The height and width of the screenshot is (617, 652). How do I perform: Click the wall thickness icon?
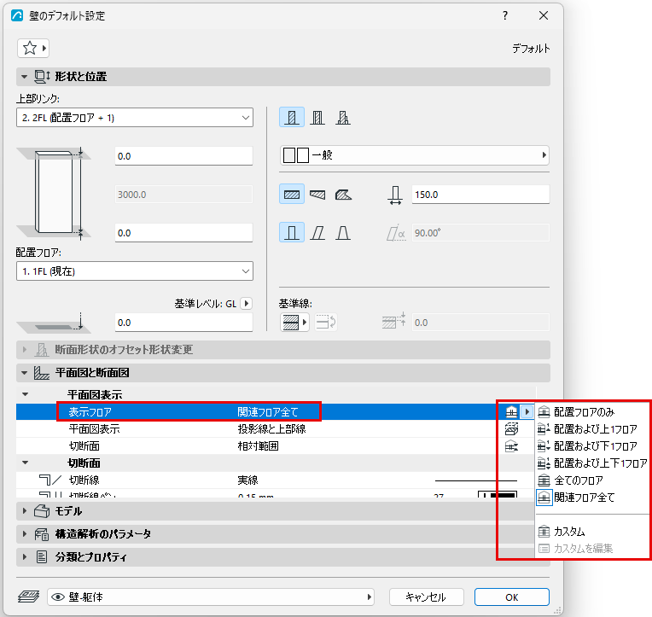point(395,195)
